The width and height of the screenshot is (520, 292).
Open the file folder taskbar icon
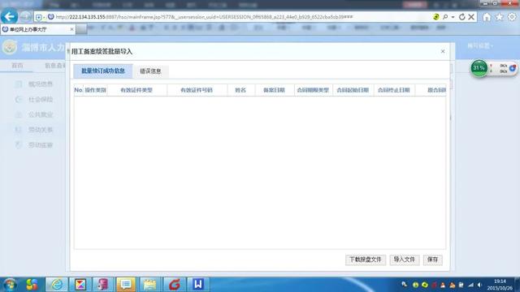coord(149,285)
